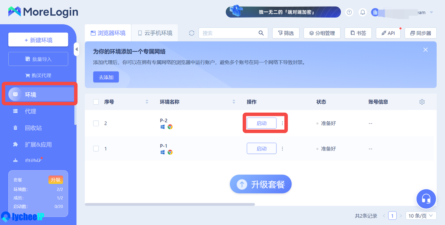Screen dimensions: 445x225
Task: Toggle the select-all checkbox in header
Action: point(96,102)
